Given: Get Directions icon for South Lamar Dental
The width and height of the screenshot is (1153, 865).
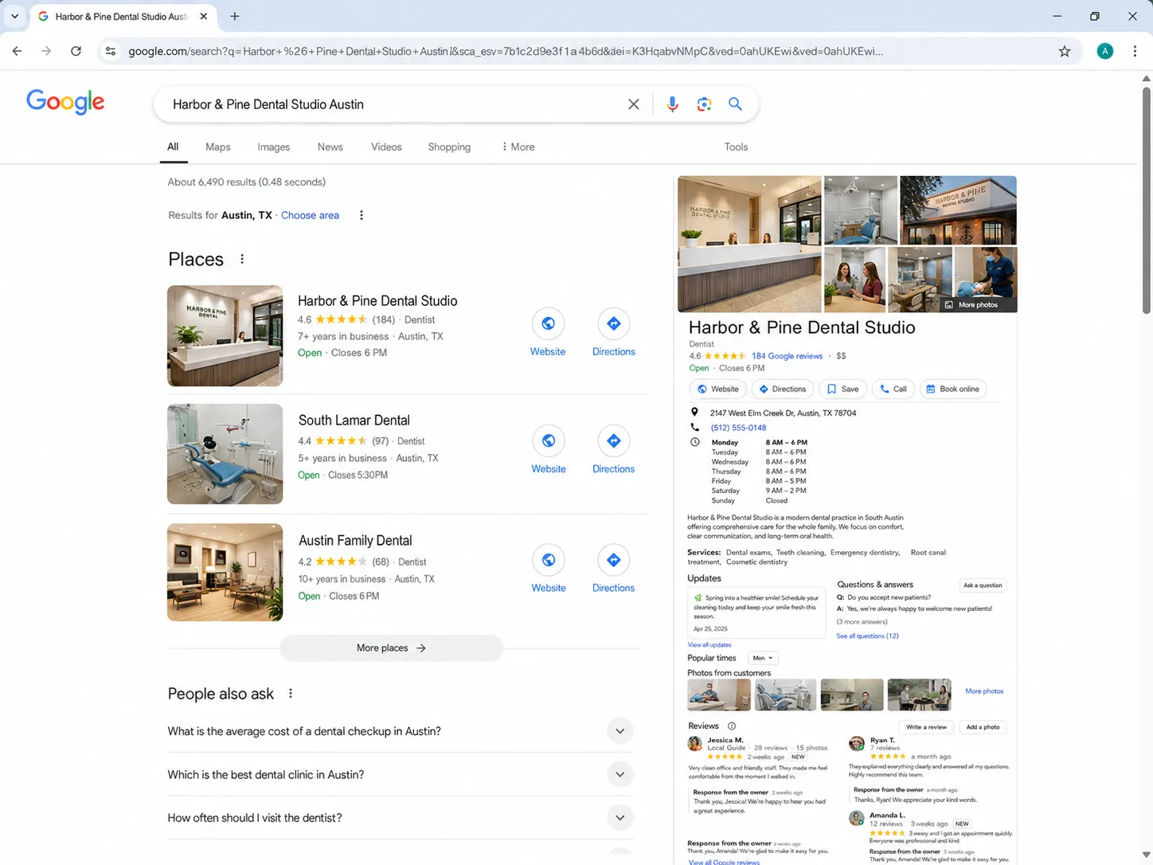Looking at the screenshot, I should (x=613, y=440).
